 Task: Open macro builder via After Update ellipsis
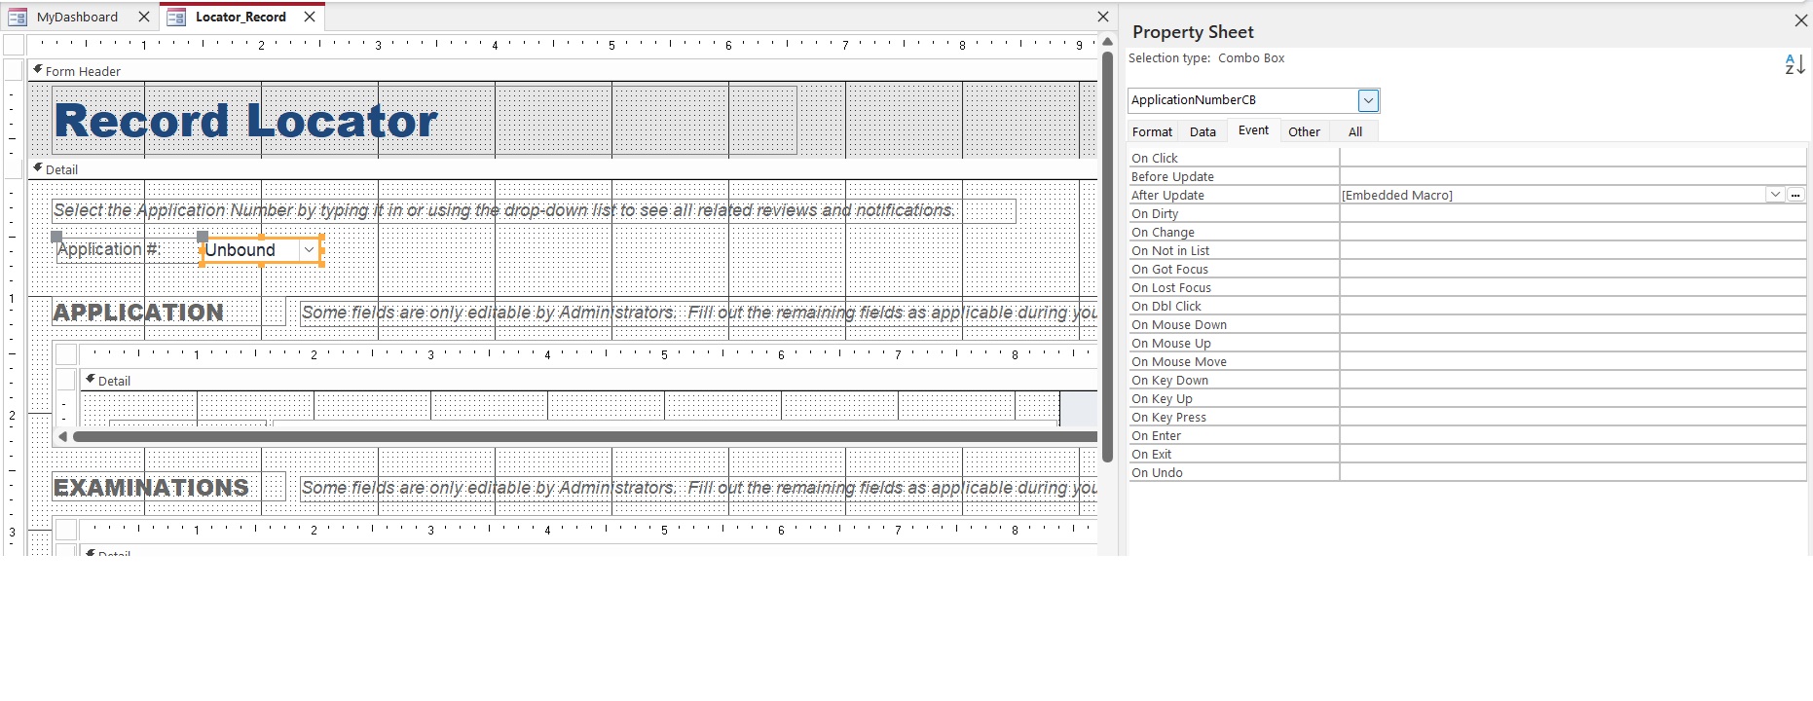1795,195
